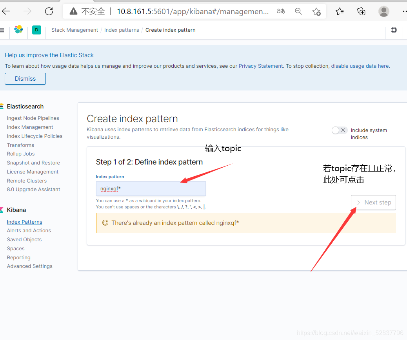Open the translate page icon

pyautogui.click(x=281, y=11)
